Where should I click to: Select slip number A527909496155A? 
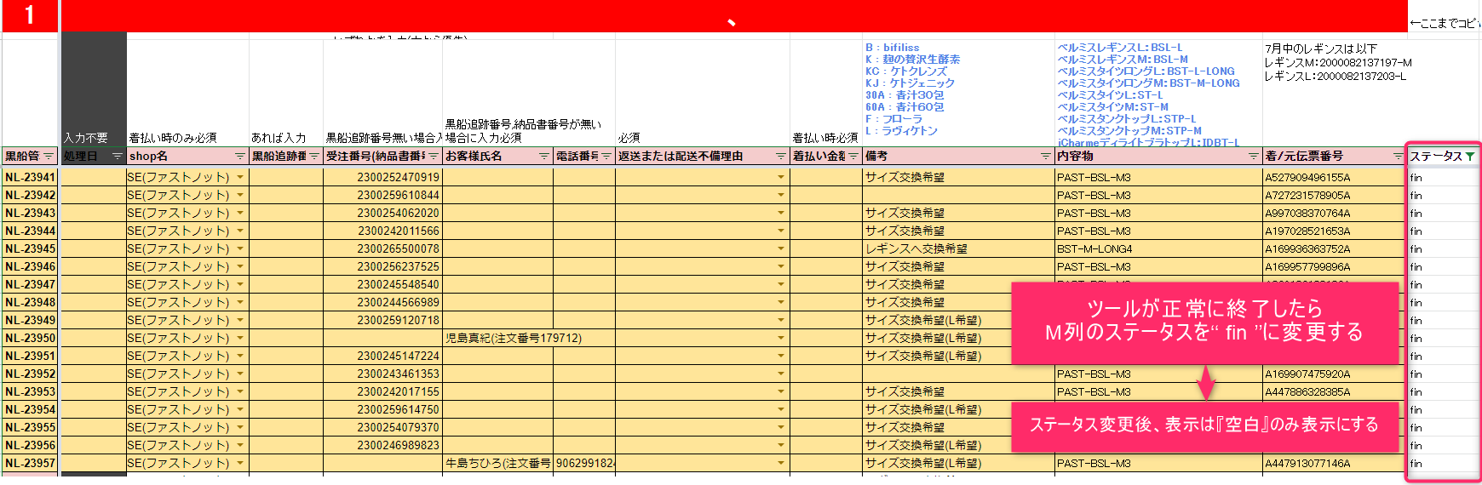1307,177
